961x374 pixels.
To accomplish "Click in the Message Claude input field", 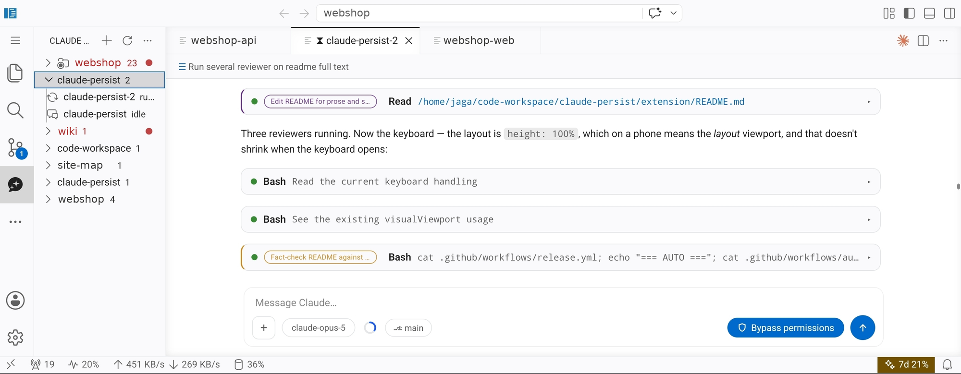I will pos(563,303).
